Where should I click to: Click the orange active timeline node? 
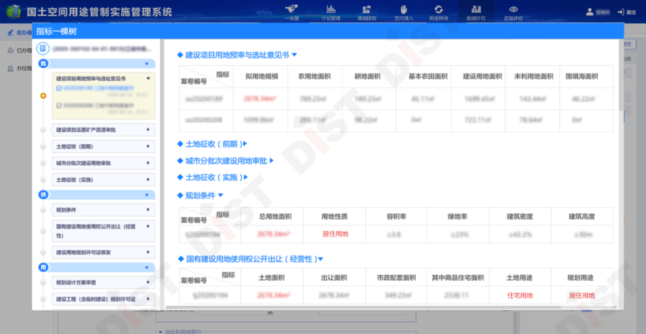pyautogui.click(x=43, y=96)
